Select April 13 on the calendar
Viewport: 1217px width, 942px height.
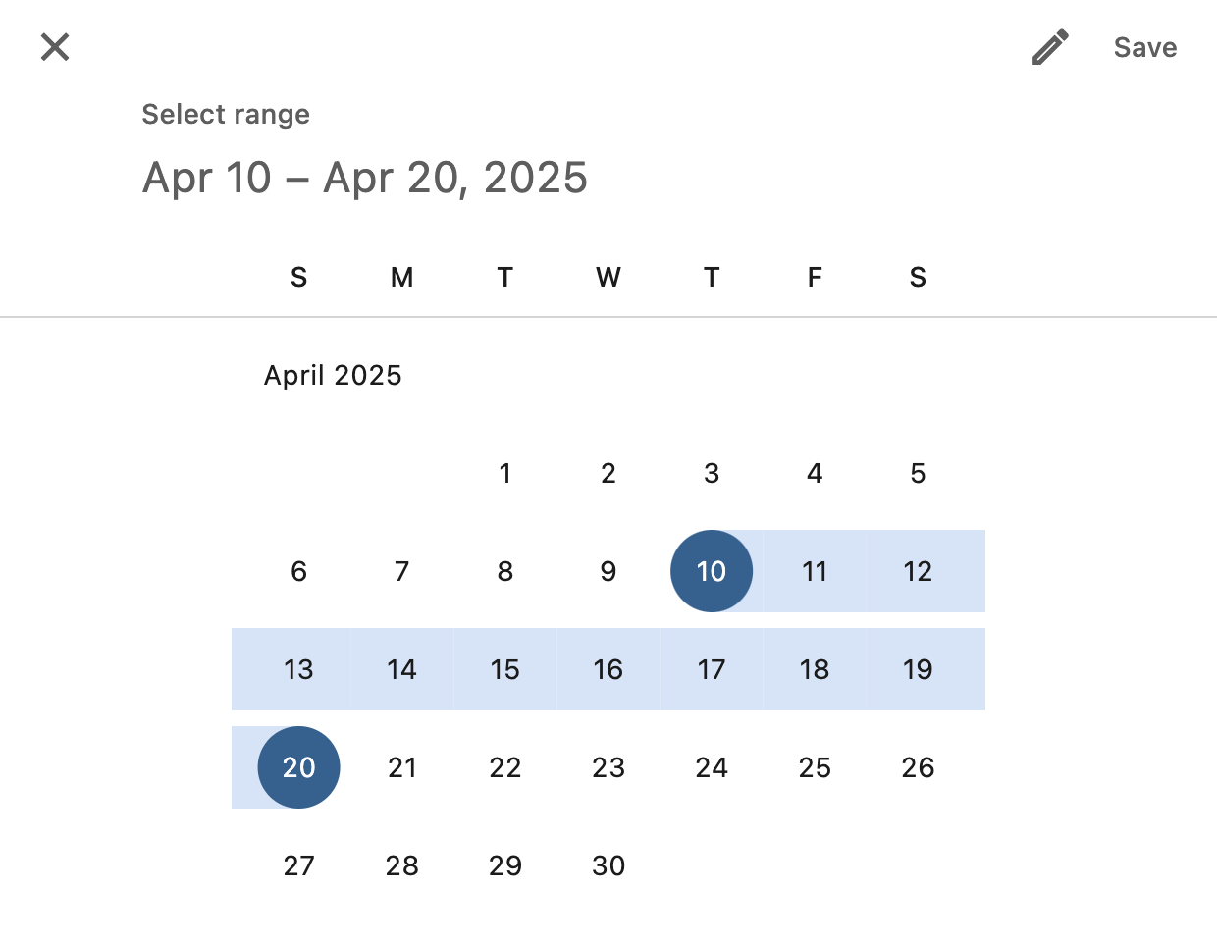(299, 669)
